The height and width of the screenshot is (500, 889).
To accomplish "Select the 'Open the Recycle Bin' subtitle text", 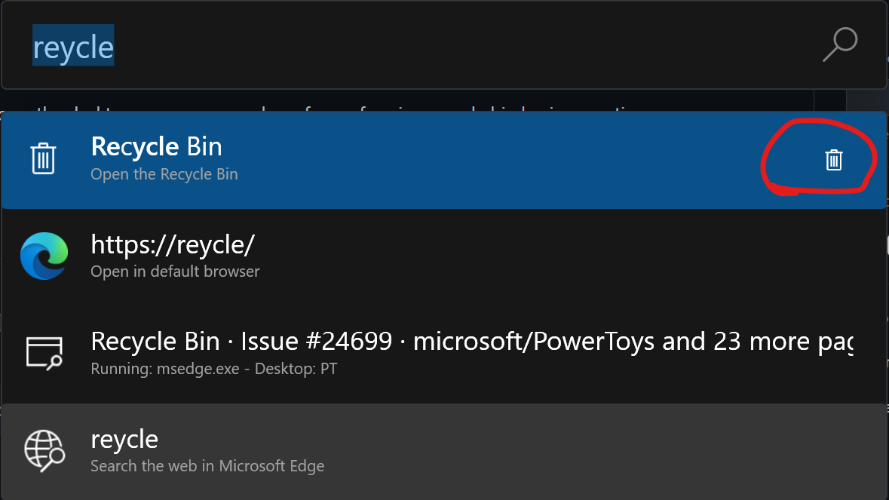I will 164,173.
